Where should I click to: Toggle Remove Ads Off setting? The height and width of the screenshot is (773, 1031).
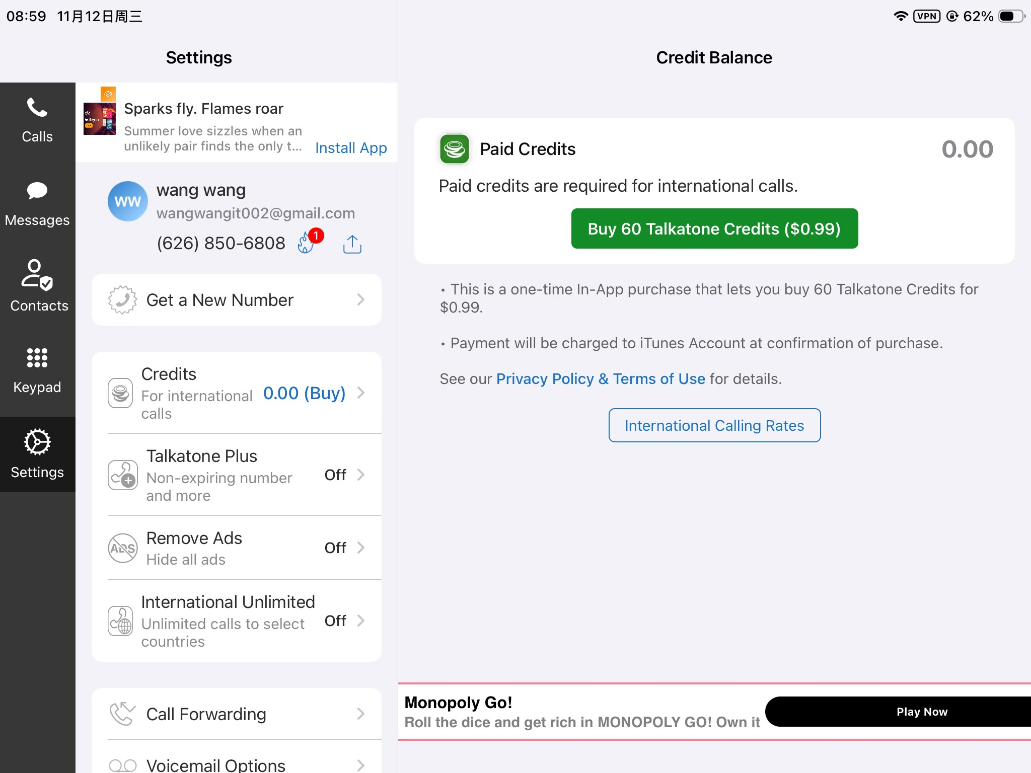coord(335,548)
